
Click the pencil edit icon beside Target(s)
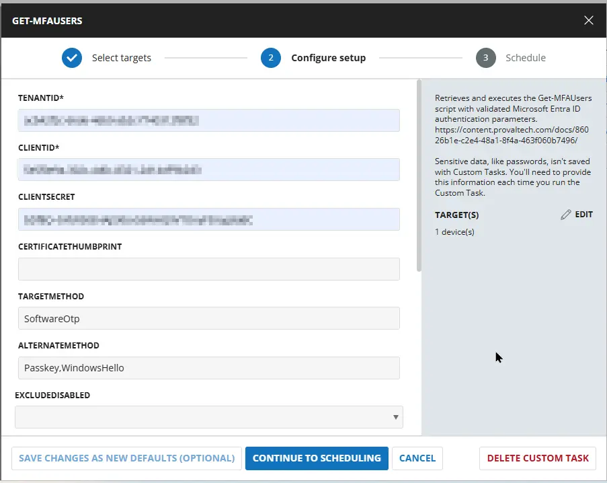click(x=565, y=215)
